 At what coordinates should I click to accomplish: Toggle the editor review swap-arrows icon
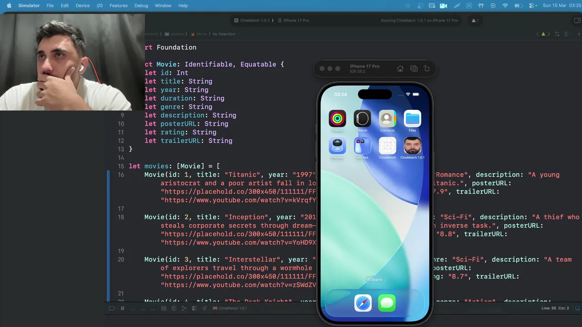point(557,34)
